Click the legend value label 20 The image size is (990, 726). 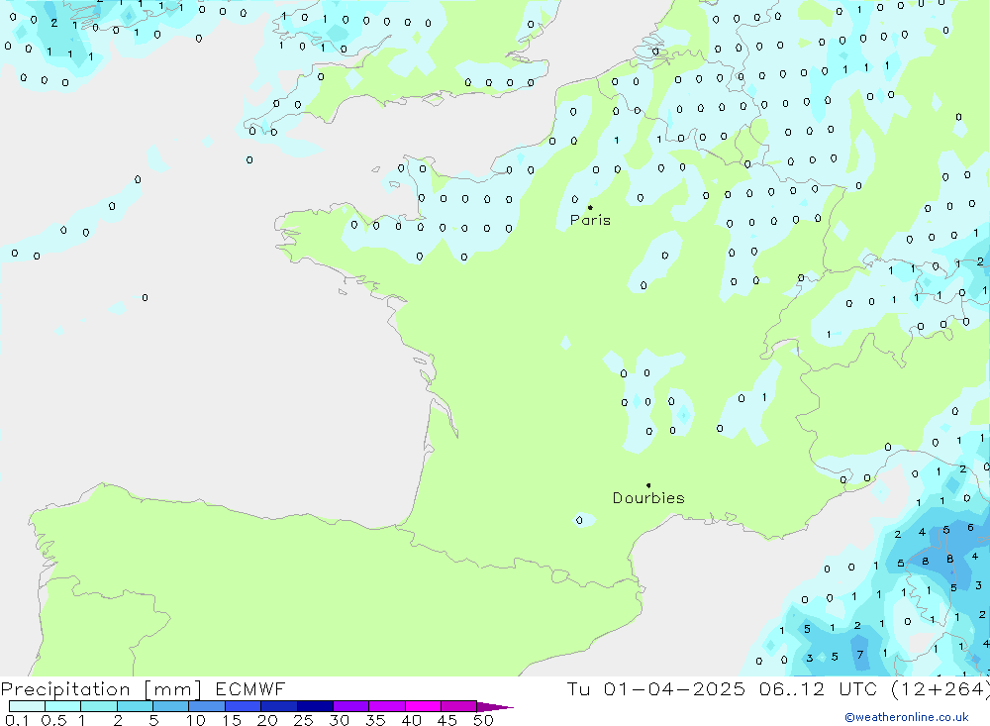click(267, 720)
